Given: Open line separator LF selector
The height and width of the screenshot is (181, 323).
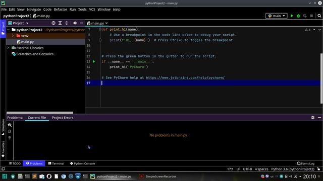Looking at the screenshot, I should tap(238, 169).
